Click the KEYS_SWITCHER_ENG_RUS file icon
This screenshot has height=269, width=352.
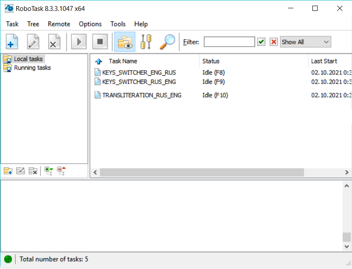pyautogui.click(x=97, y=72)
